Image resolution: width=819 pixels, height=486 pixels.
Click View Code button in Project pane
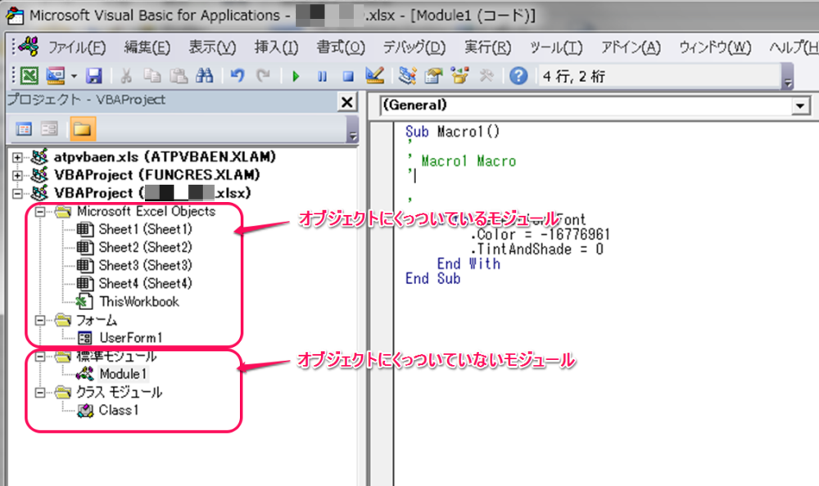24,128
